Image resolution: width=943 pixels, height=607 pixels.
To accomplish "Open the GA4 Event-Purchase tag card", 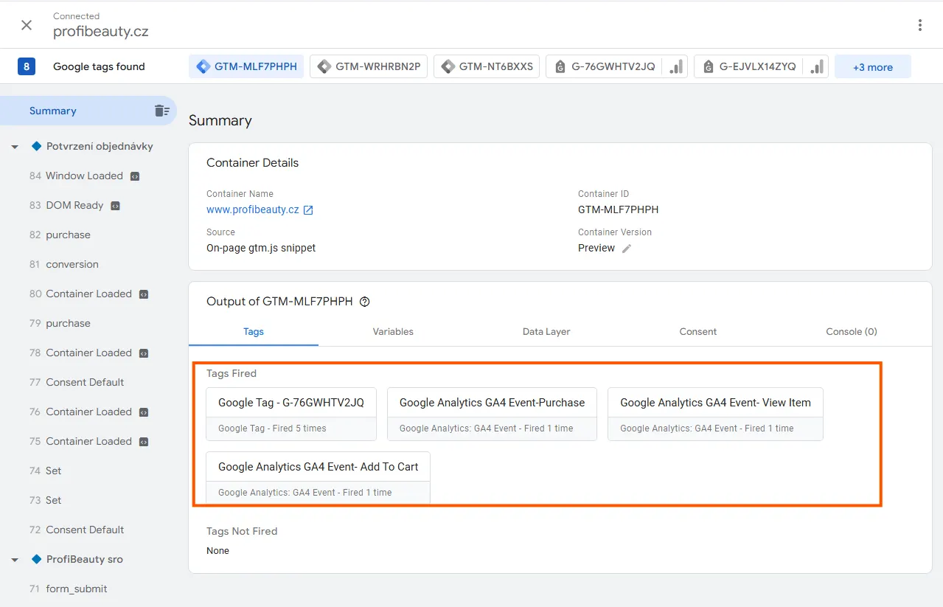I will [492, 415].
